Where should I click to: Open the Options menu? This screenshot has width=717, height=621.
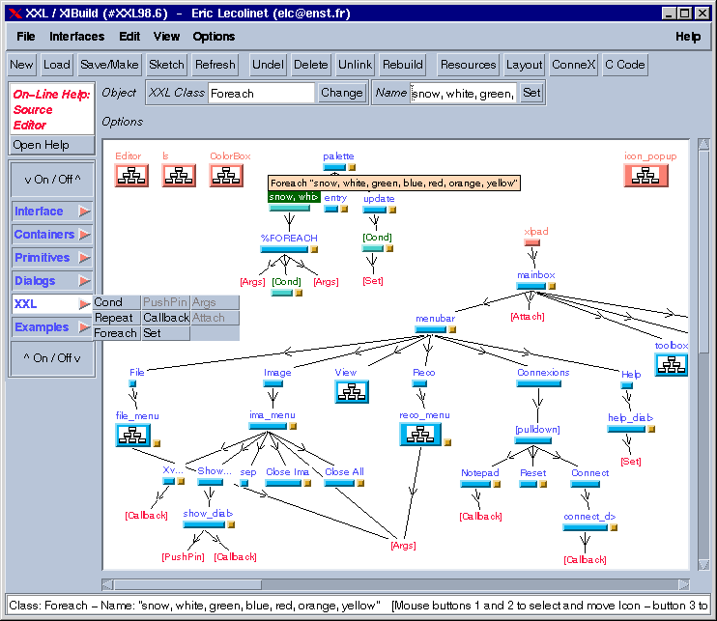214,36
